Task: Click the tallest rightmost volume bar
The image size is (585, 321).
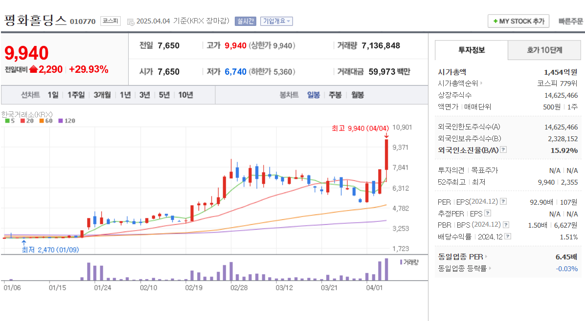Action: 386,269
